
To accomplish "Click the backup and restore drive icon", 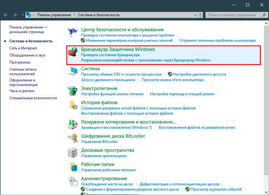I will (73, 124).
